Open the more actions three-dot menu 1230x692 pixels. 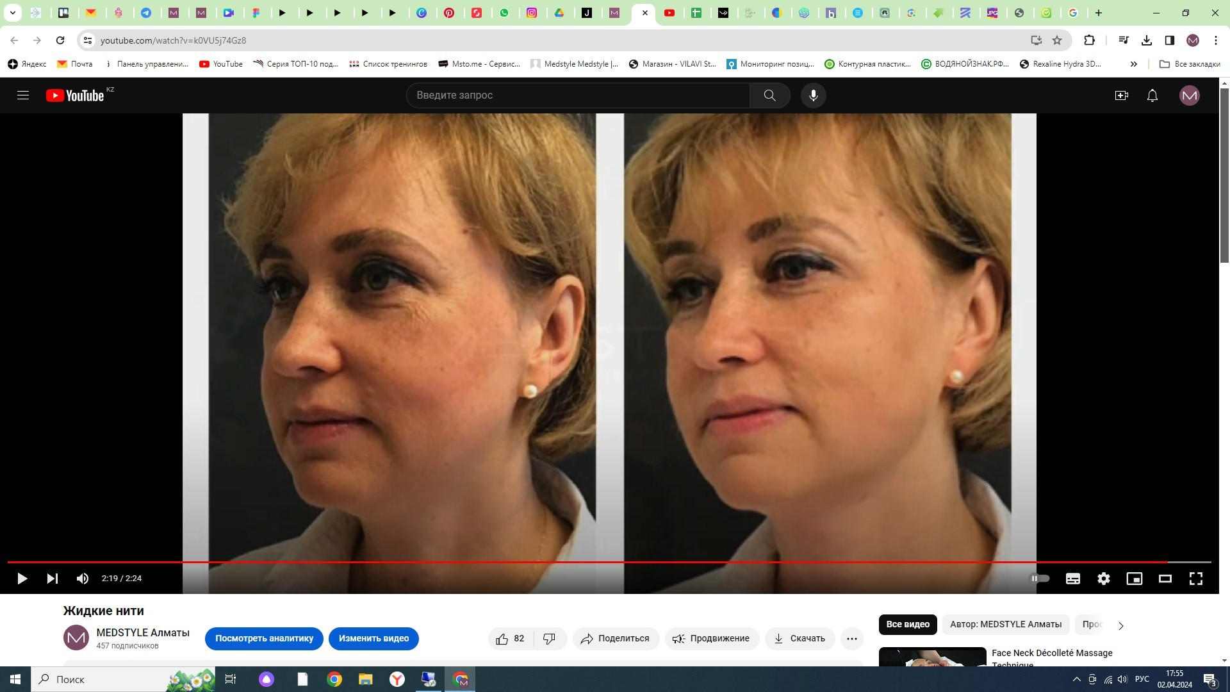851,638
